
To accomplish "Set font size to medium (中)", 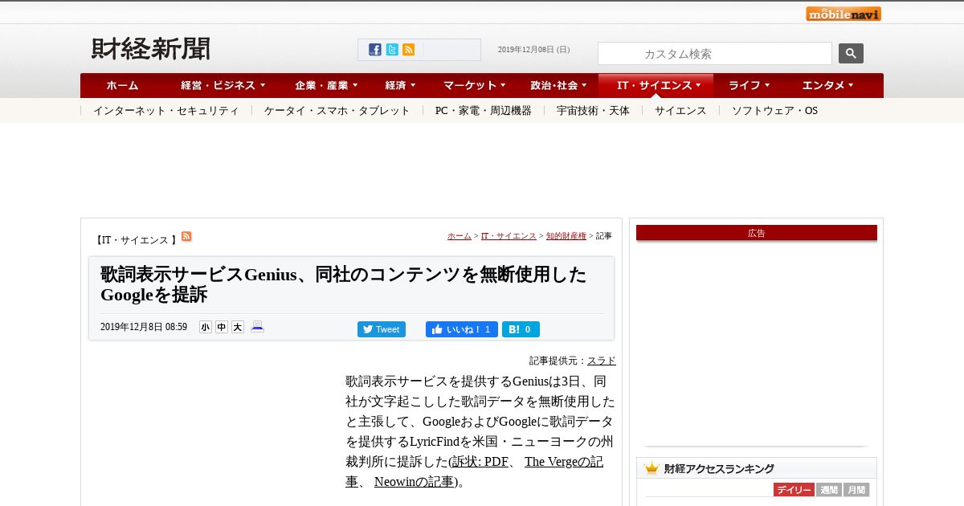I will click(222, 327).
